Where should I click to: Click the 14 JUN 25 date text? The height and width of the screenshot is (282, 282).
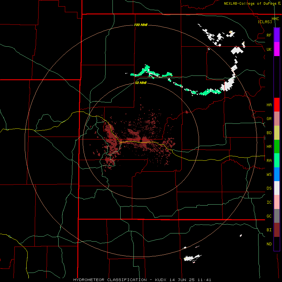182,280
